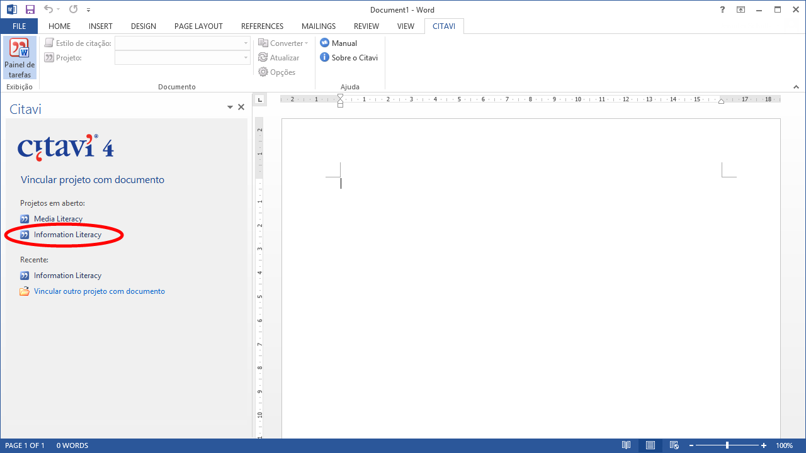Switch to the DESIGN tab

[x=144, y=26]
